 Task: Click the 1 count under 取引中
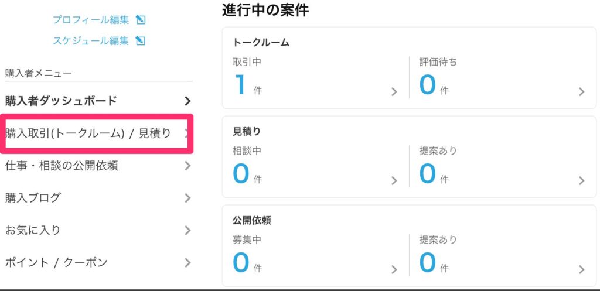coord(240,84)
